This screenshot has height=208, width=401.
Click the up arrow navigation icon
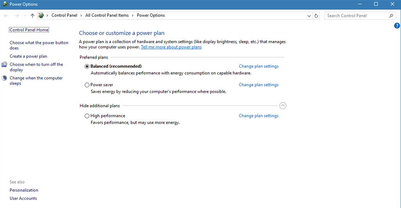point(33,16)
